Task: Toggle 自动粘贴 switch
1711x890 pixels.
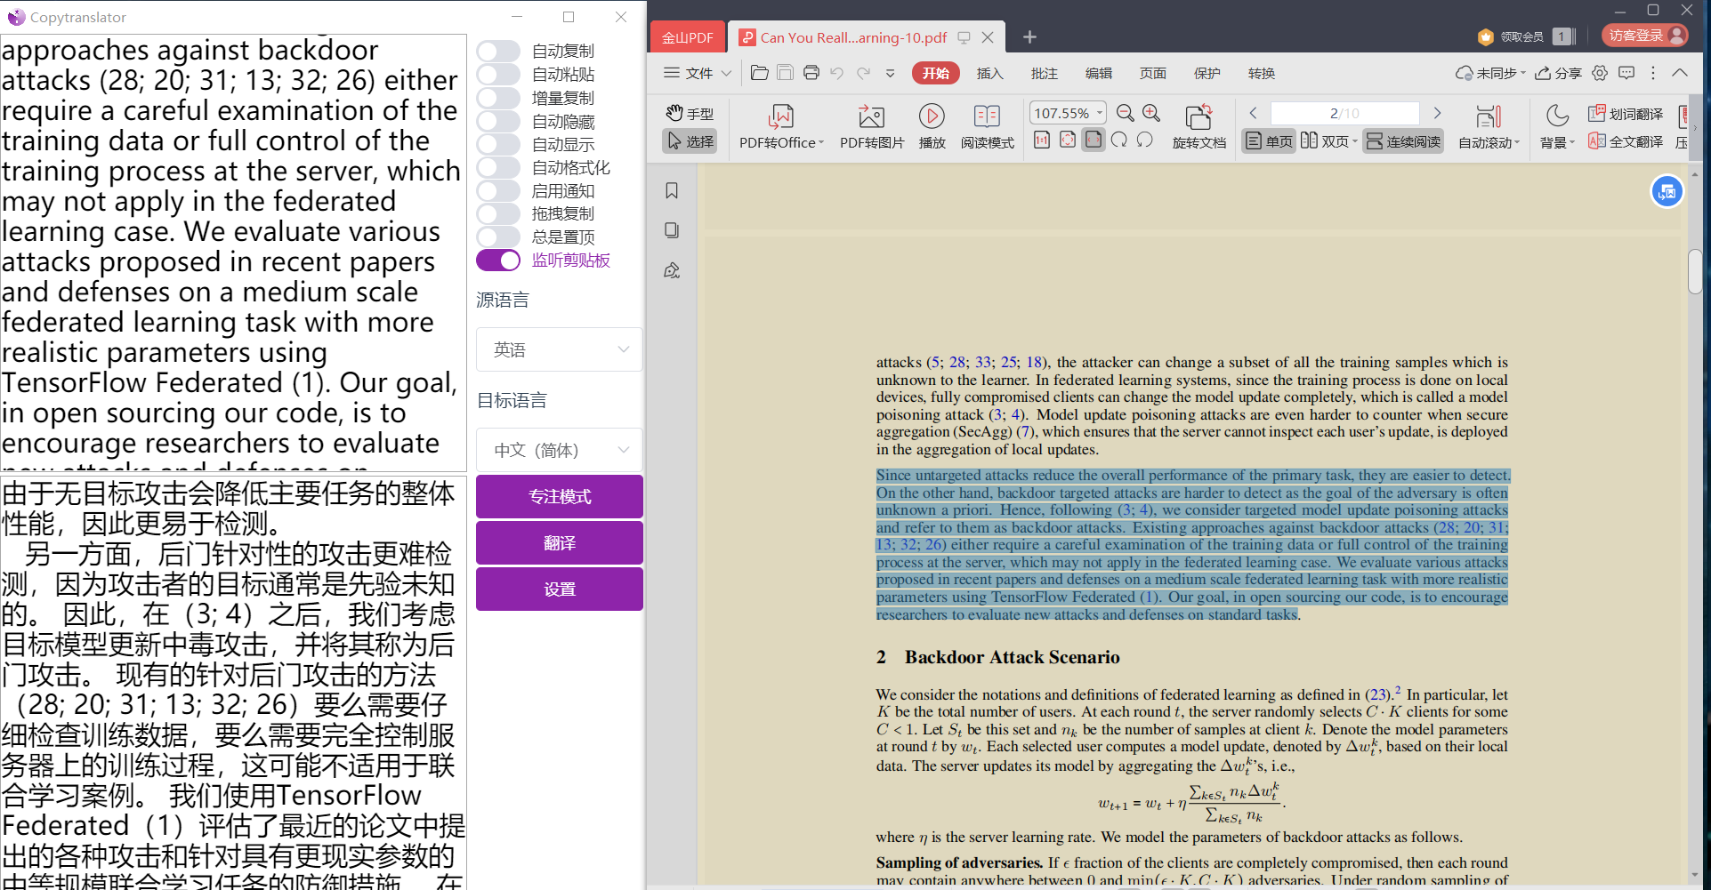Action: pyautogui.click(x=498, y=74)
